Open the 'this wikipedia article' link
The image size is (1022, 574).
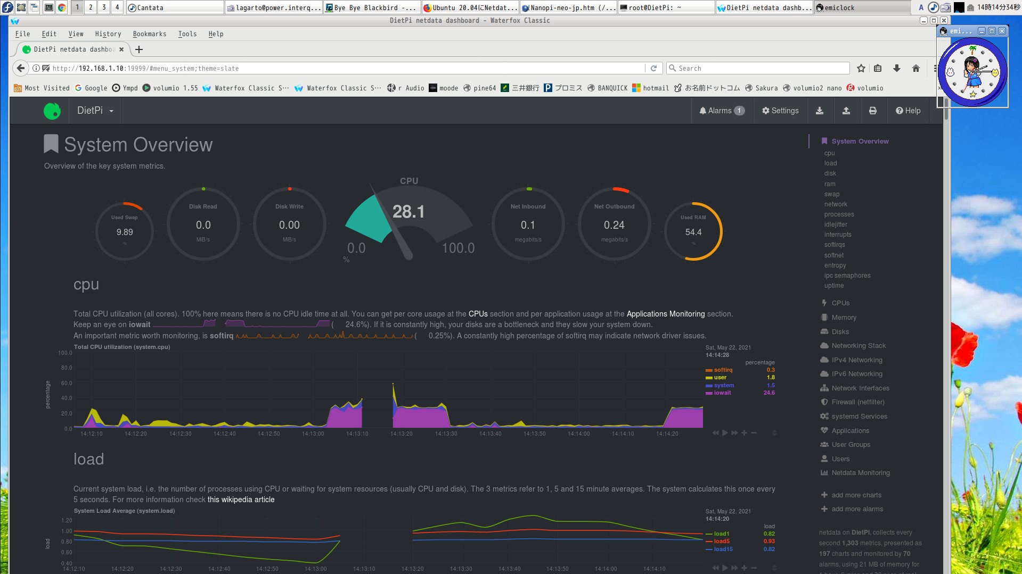pos(241,500)
